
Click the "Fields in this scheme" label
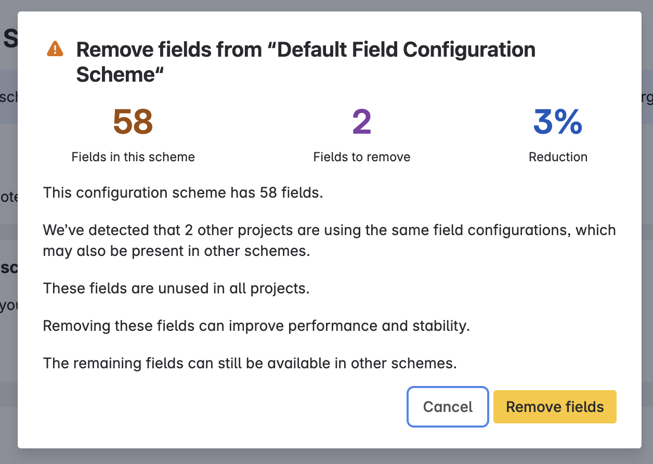(x=133, y=157)
